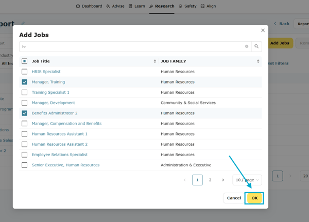Screen dimensions: 309x222
Task: Open the Align tab
Action: coord(208,6)
